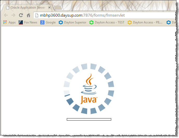Open Dayton Access - PIL bookmark
Viewport: 179px width, 138px height.
click(145, 22)
